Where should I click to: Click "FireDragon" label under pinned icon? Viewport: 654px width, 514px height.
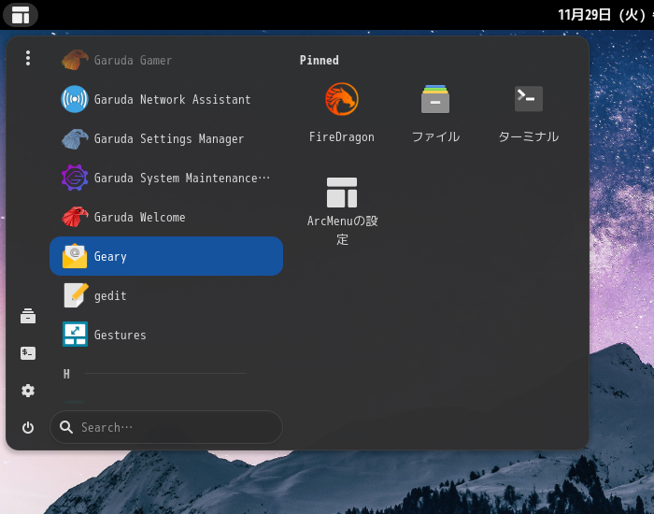point(342,137)
